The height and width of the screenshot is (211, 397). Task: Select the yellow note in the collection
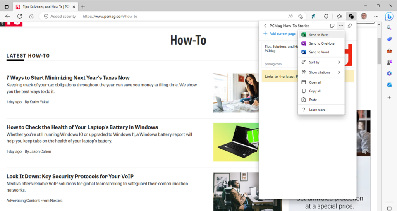click(280, 76)
